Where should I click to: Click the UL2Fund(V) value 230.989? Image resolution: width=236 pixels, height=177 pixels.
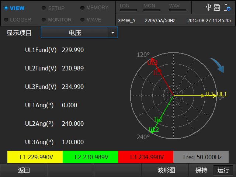coord(73,68)
